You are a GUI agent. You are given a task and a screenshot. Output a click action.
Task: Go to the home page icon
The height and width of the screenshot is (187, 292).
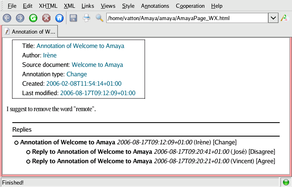pos(59,18)
